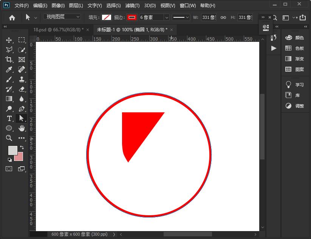Image resolution: width=311 pixels, height=239 pixels.
Task: Select the Hand tool
Action: click(22, 128)
